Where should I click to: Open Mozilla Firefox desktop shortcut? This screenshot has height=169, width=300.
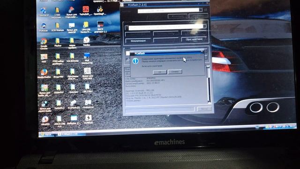(x=44, y=74)
